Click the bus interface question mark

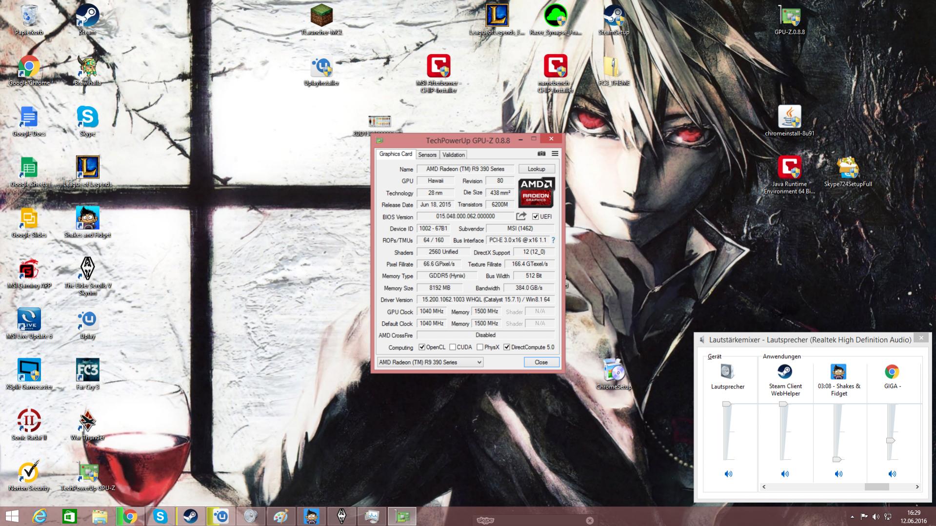(553, 240)
